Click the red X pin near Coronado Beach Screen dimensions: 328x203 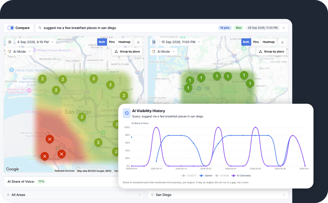[x=45, y=156]
